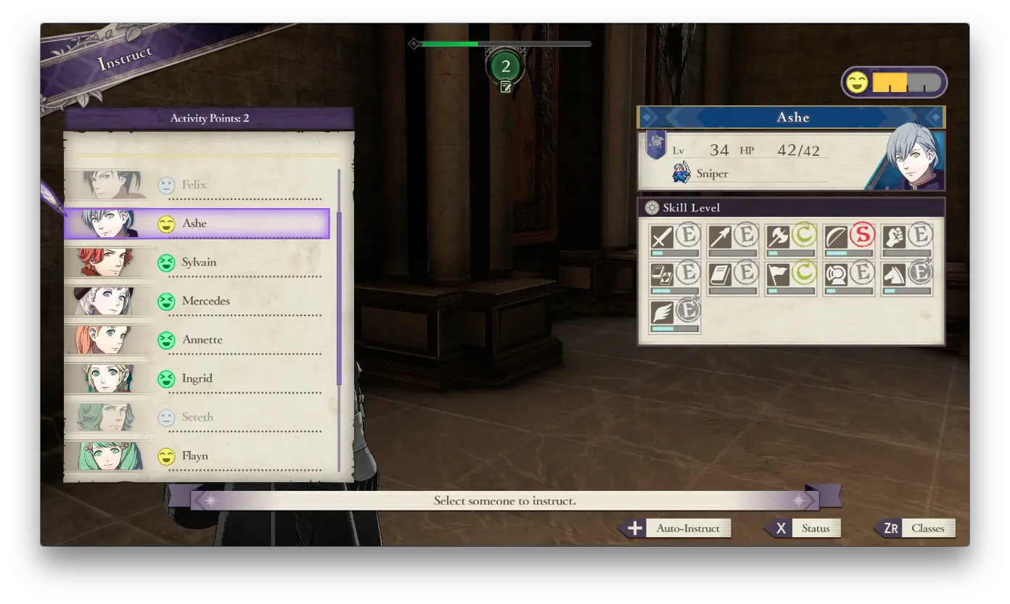This screenshot has width=1010, height=604.
Task: Click the Flying skill progress bar
Action: point(675,329)
